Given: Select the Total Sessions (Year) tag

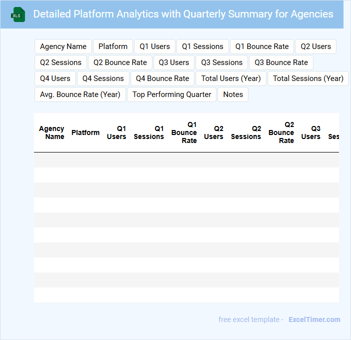Looking at the screenshot, I should [x=308, y=78].
